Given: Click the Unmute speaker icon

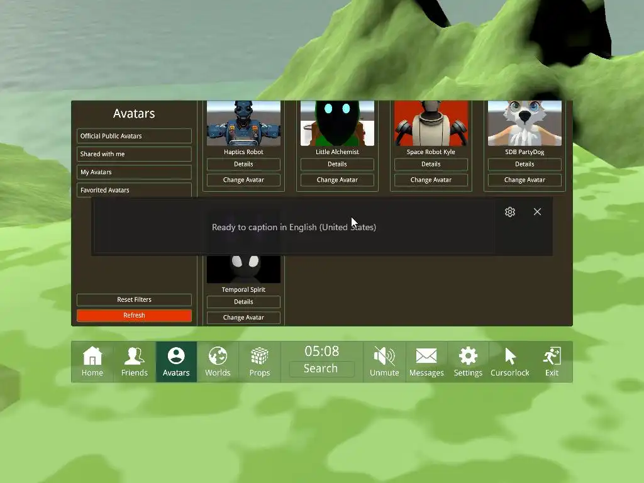Looking at the screenshot, I should pos(384,362).
